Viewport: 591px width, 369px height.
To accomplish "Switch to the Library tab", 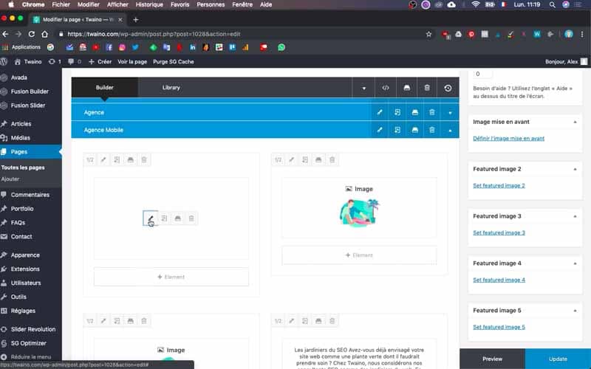I will (171, 87).
